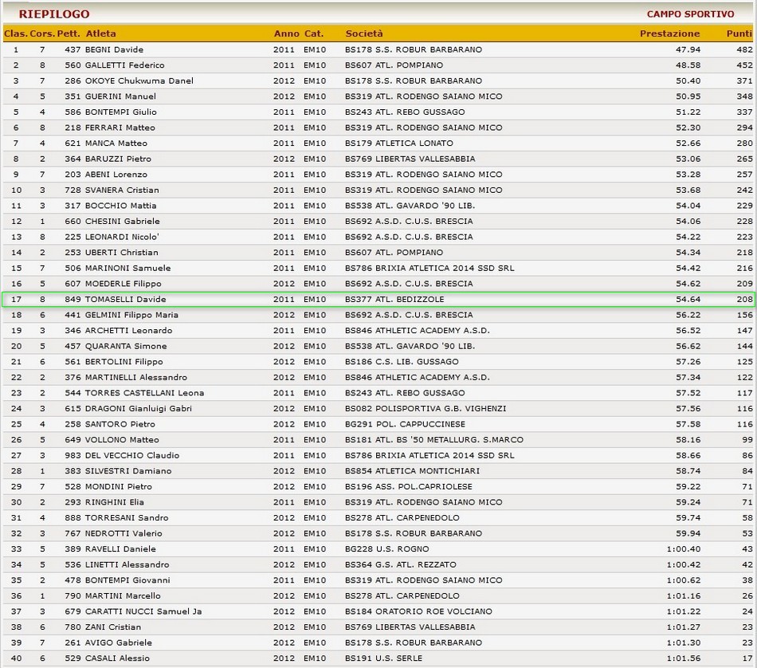The image size is (757, 668).
Task: Click the Società column header
Action: (x=364, y=33)
